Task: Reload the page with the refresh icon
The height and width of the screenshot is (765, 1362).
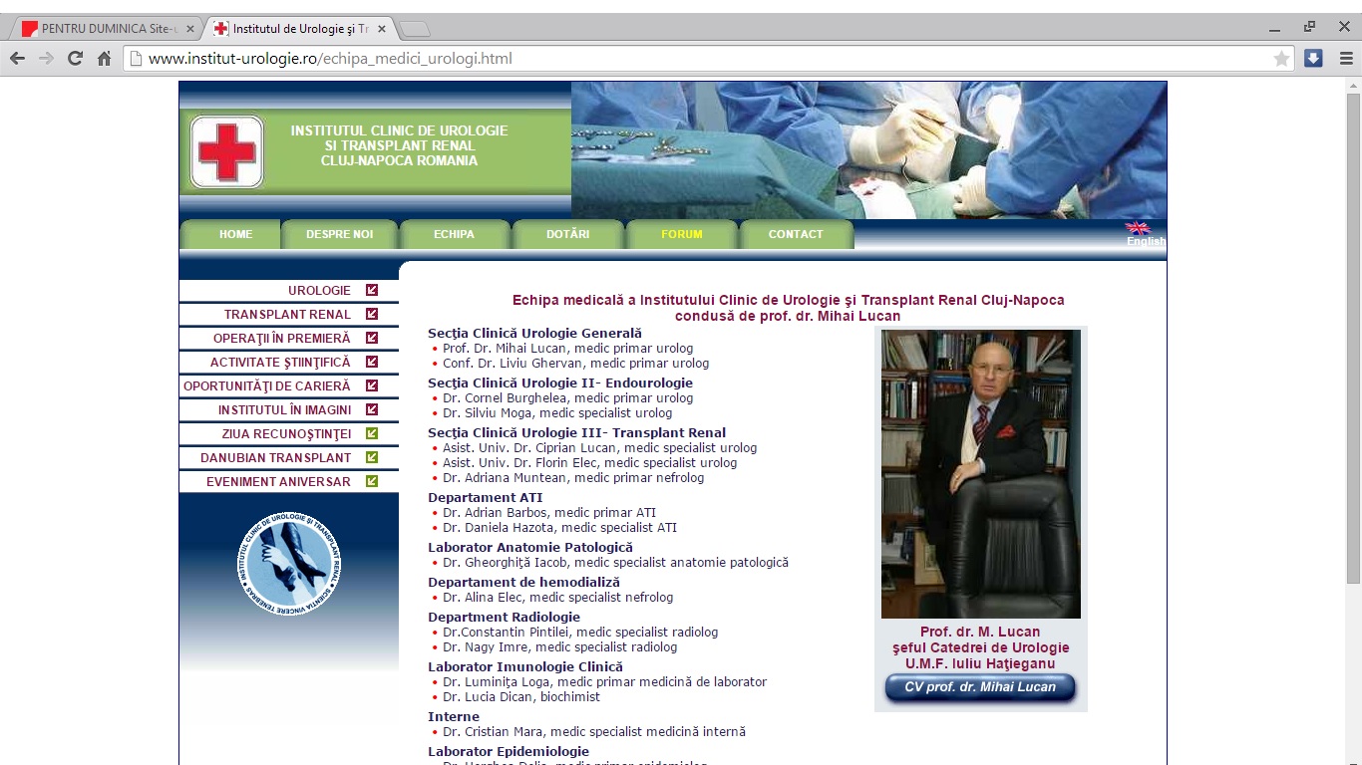Action: coord(75,59)
